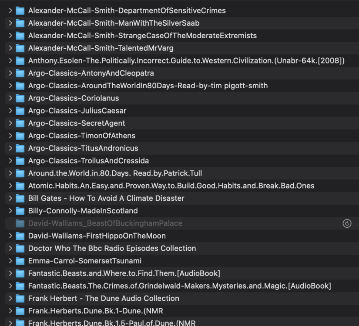Select Frank.Herberts.Dune.Bk.1-Dune.(NMR name

click(95, 311)
